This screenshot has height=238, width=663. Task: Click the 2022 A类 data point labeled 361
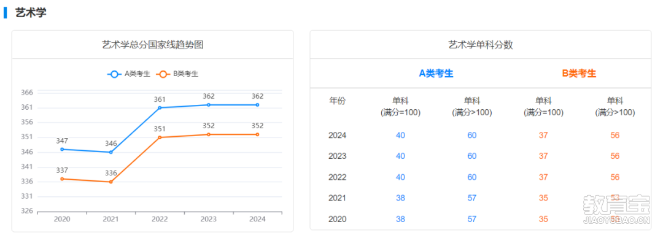pos(160,108)
